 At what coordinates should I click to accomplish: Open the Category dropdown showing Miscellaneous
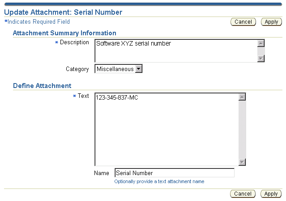click(x=138, y=69)
